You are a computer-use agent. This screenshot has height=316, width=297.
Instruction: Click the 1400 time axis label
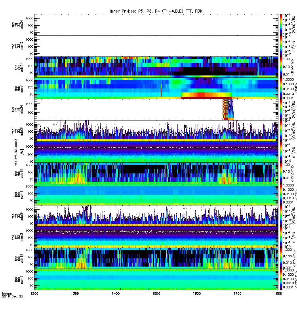[116, 293]
